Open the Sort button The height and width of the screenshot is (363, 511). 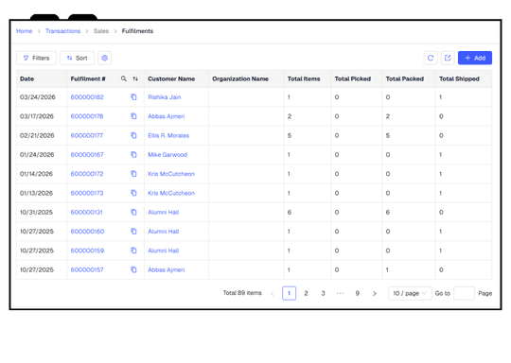(x=77, y=58)
